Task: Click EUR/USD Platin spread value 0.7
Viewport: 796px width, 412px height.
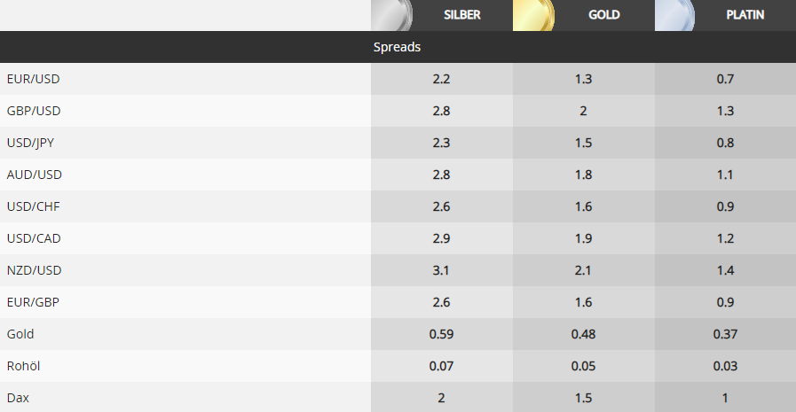Action: tap(725, 79)
